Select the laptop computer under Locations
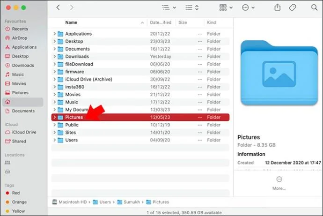Image resolution: width=323 pixels, height=216 pixels. pyautogui.click(x=7, y=163)
